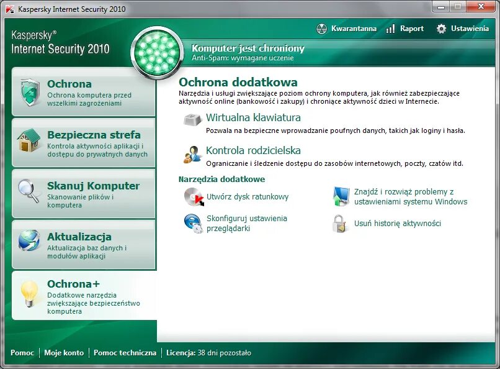The image size is (500, 369).
Task: Click the 'Ochrona dodatkowa' heading
Action: [x=238, y=82]
